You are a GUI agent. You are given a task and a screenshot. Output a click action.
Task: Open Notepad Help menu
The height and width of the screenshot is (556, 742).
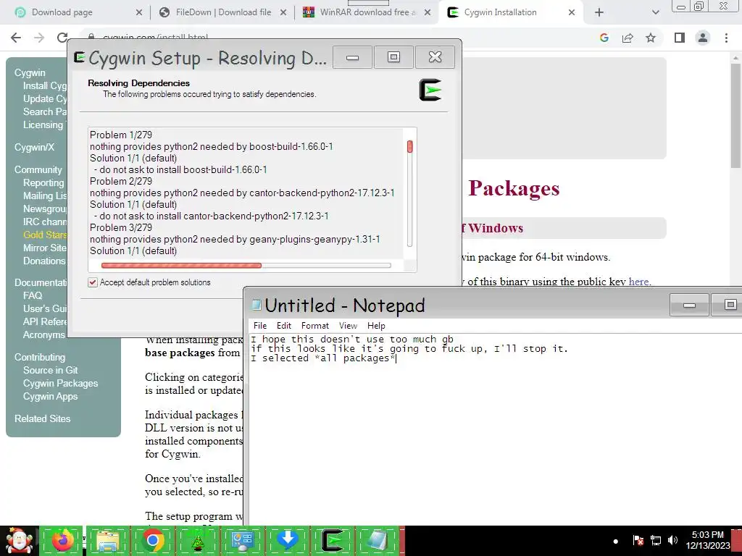(x=376, y=326)
